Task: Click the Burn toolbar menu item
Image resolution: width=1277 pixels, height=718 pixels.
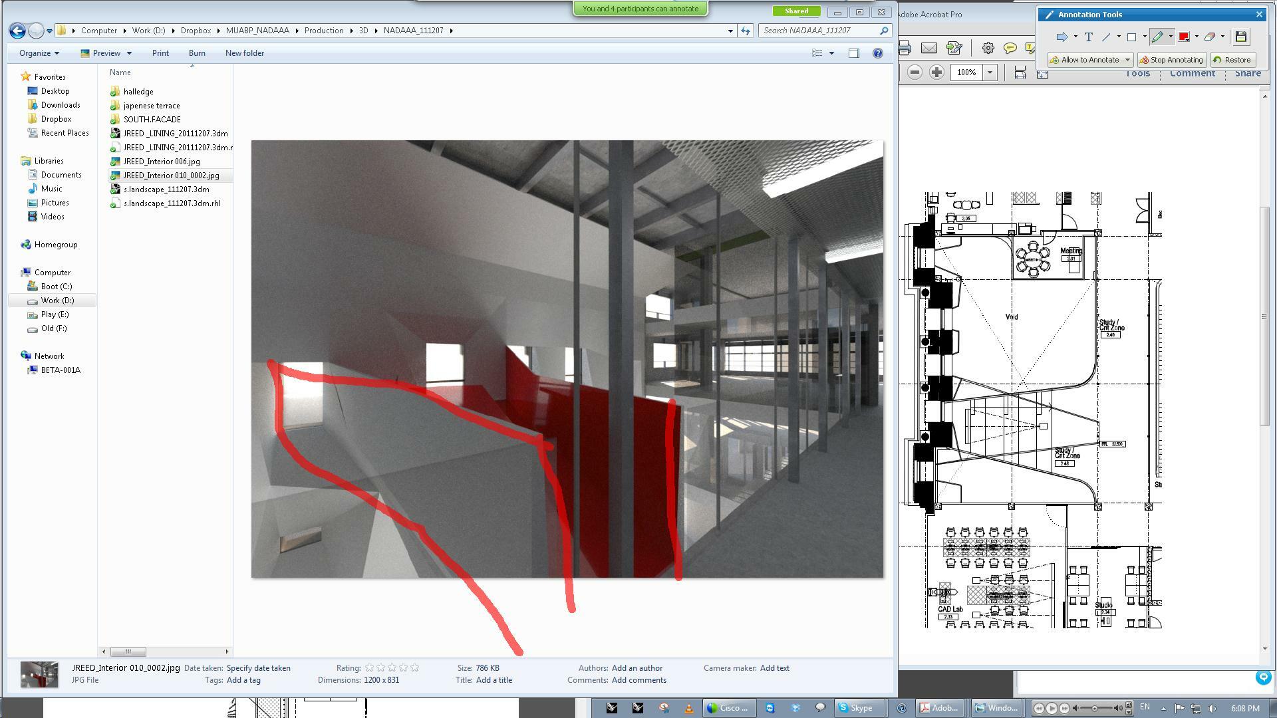Action: (x=197, y=53)
